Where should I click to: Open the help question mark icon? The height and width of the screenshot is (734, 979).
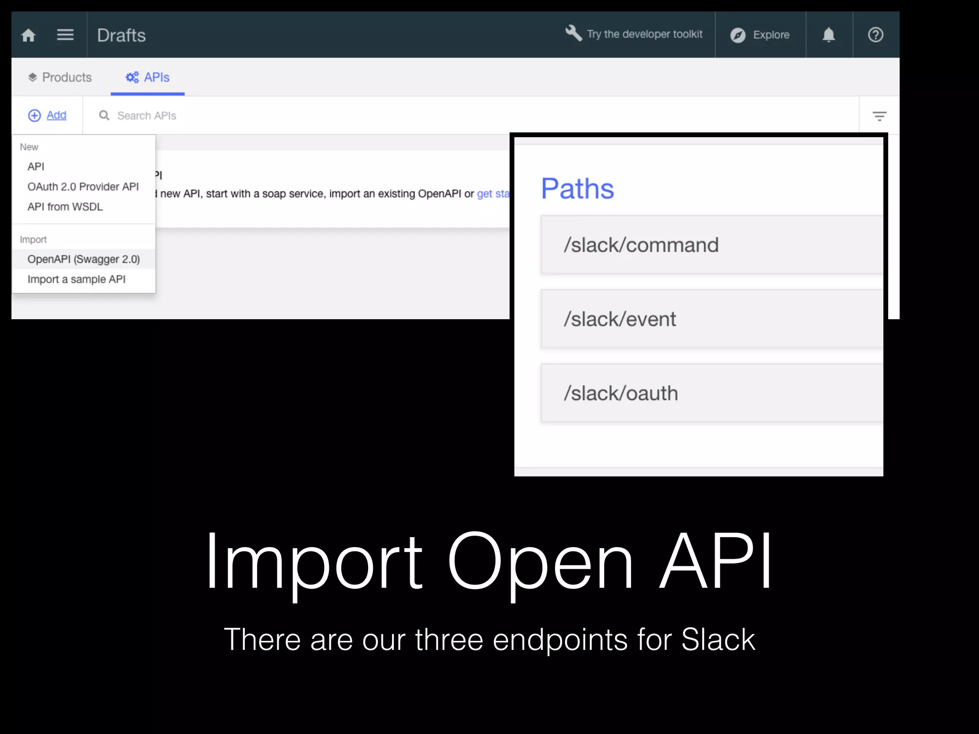(x=876, y=35)
